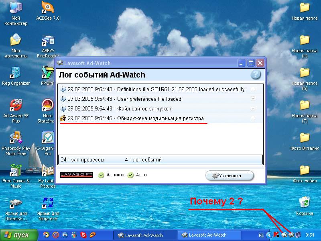Select Free Games & Music shortcut
Screen dimensions: 321x241
(x=16, y=176)
